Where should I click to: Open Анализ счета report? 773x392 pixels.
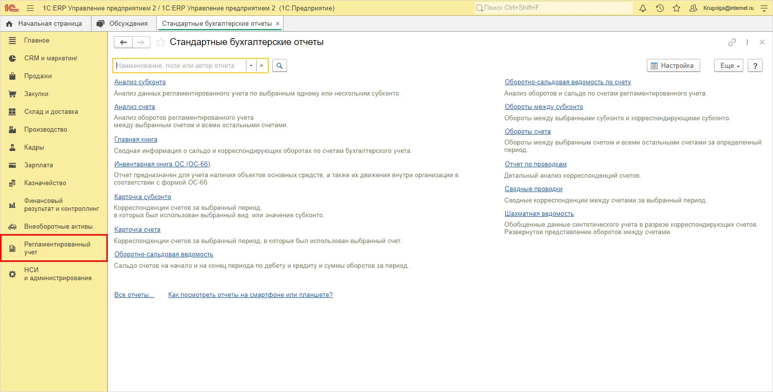135,107
